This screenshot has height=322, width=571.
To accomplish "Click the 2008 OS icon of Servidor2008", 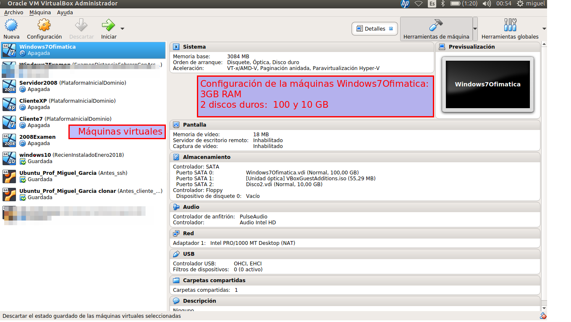I will 9,86.
